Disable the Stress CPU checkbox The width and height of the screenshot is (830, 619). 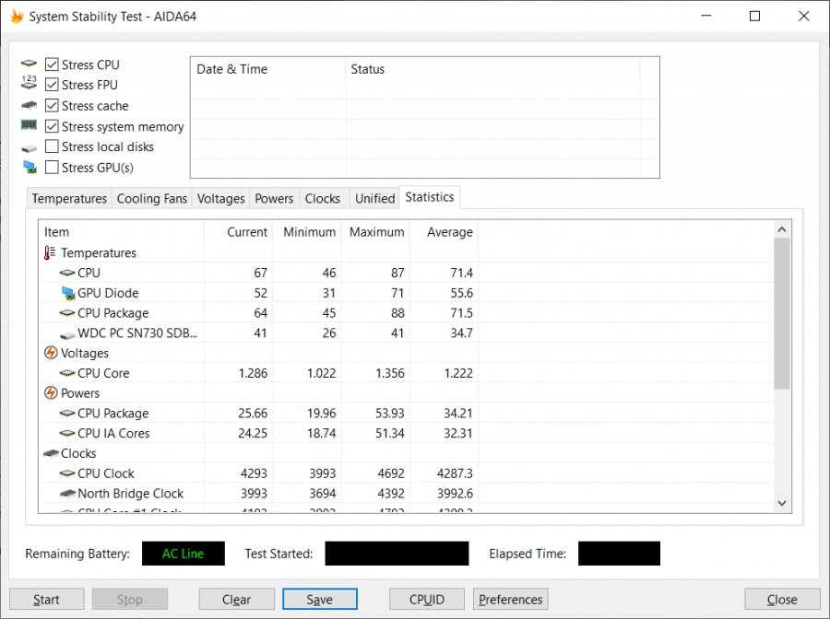[52, 64]
